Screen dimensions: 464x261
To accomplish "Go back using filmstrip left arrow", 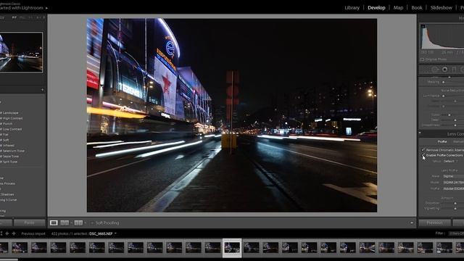I will click(x=7, y=233).
